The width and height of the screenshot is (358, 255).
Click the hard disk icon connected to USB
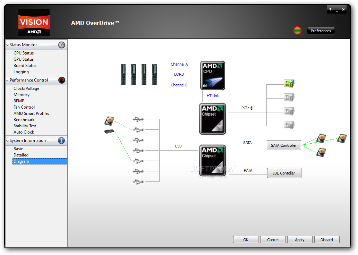[x=109, y=121]
